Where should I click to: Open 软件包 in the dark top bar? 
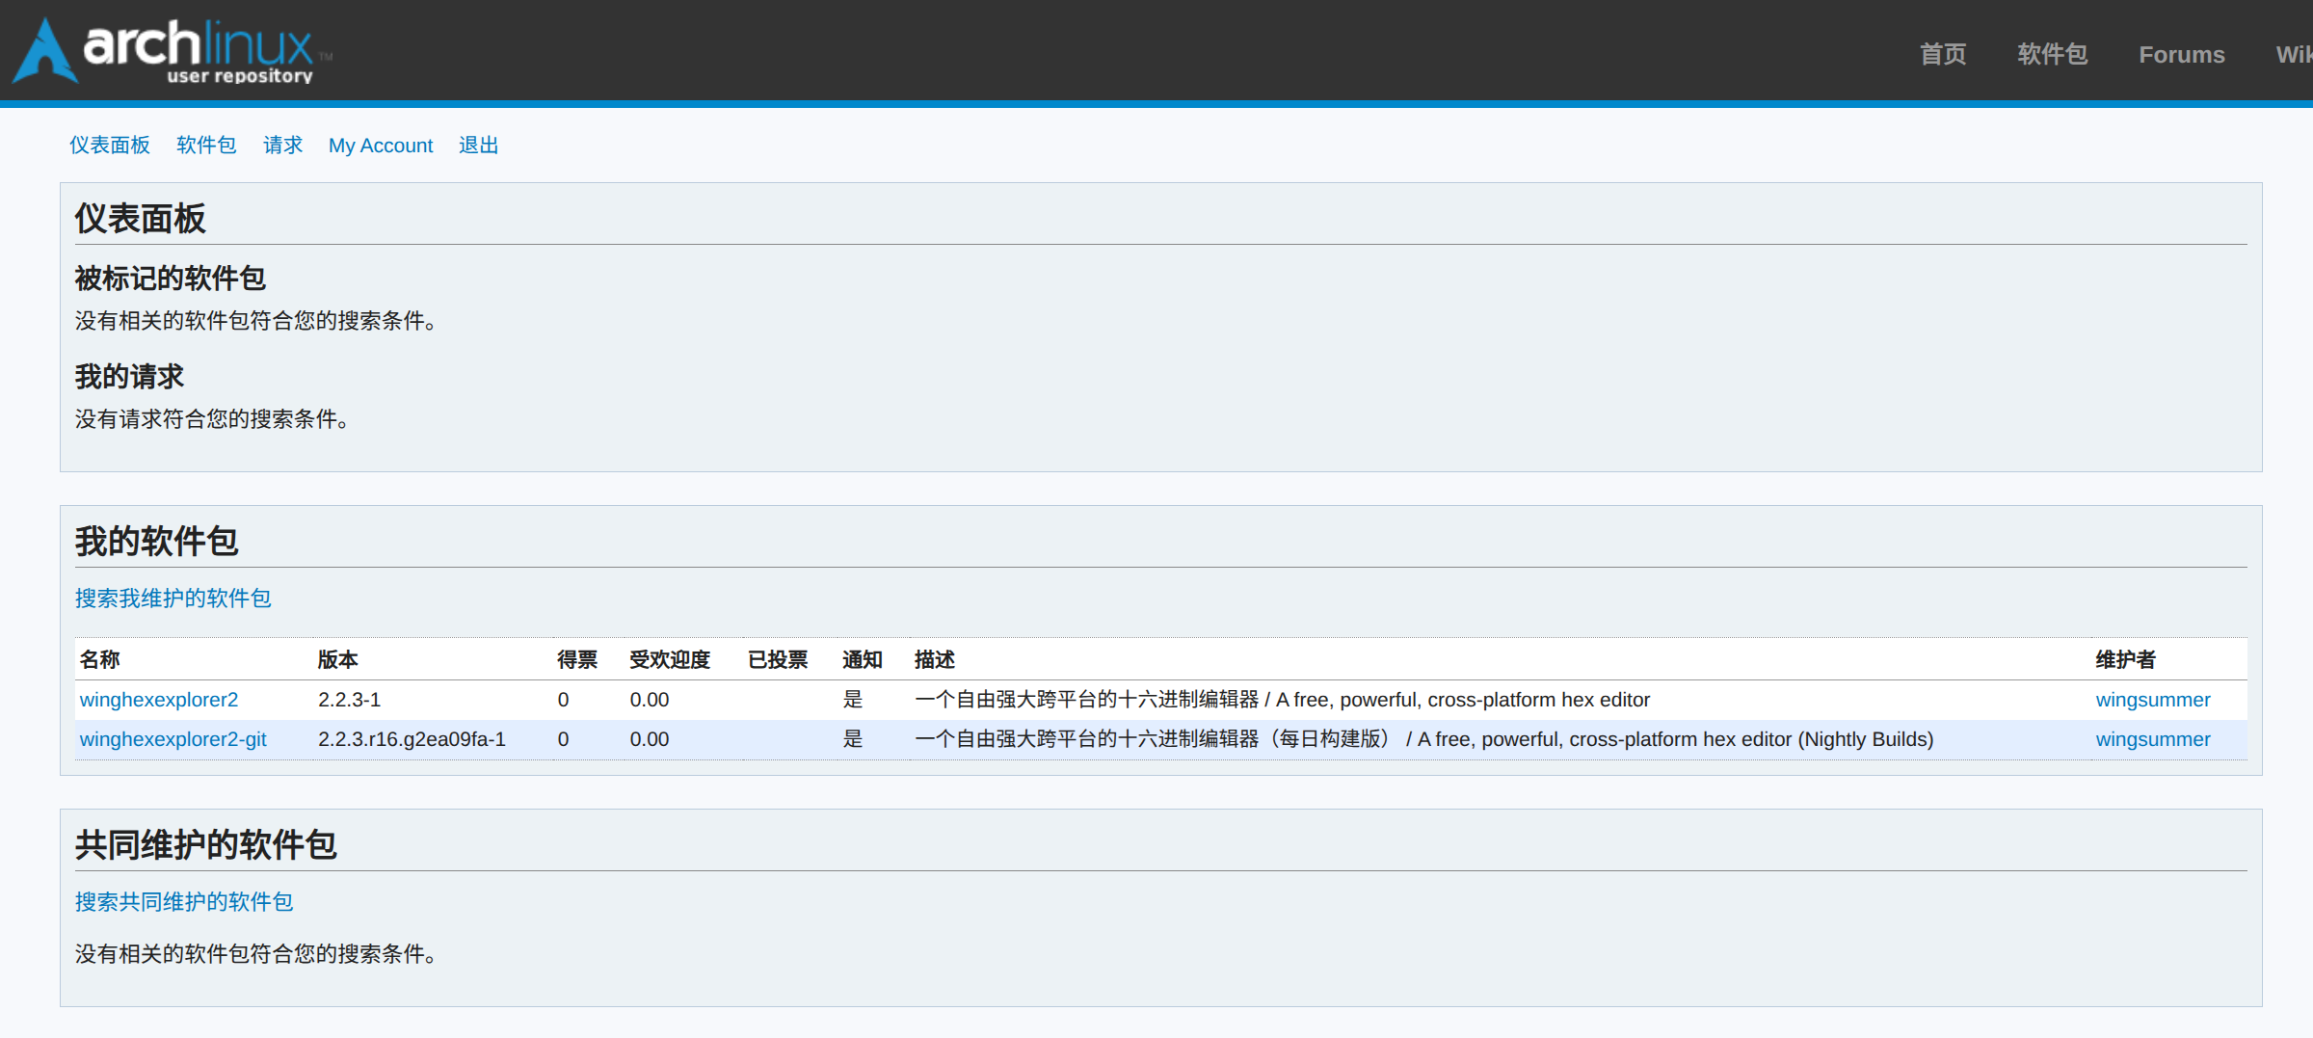tap(2053, 54)
